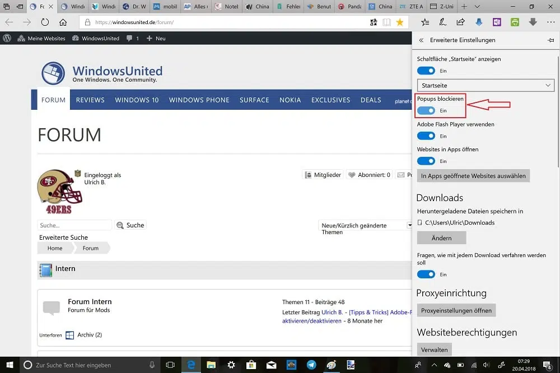Click Verwalten under Websiteberechtigungen
The width and height of the screenshot is (560, 373).
(x=435, y=350)
